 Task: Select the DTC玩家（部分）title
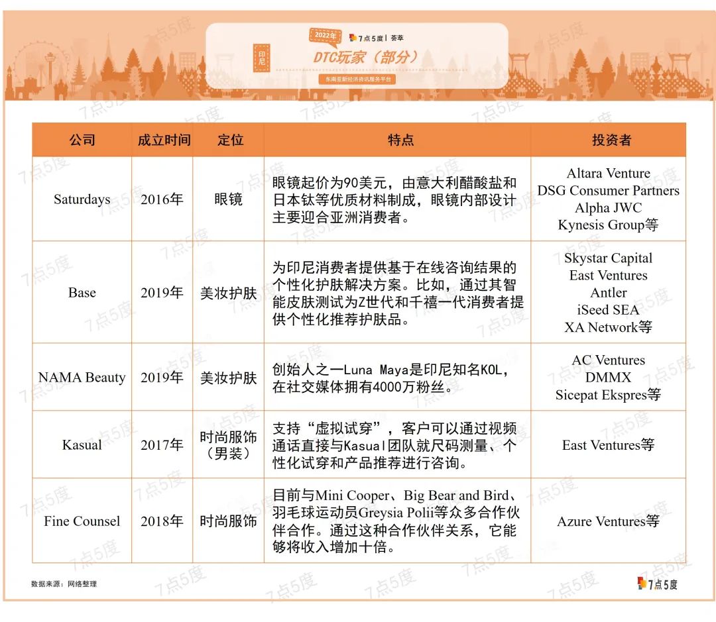[366, 58]
